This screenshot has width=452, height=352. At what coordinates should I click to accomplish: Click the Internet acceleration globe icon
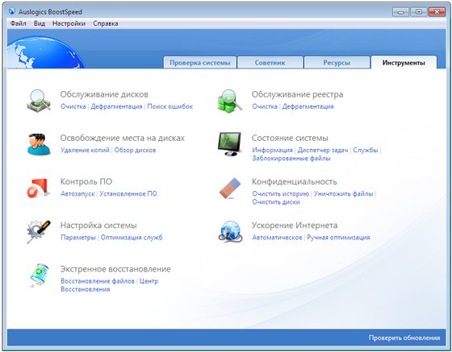click(x=230, y=231)
